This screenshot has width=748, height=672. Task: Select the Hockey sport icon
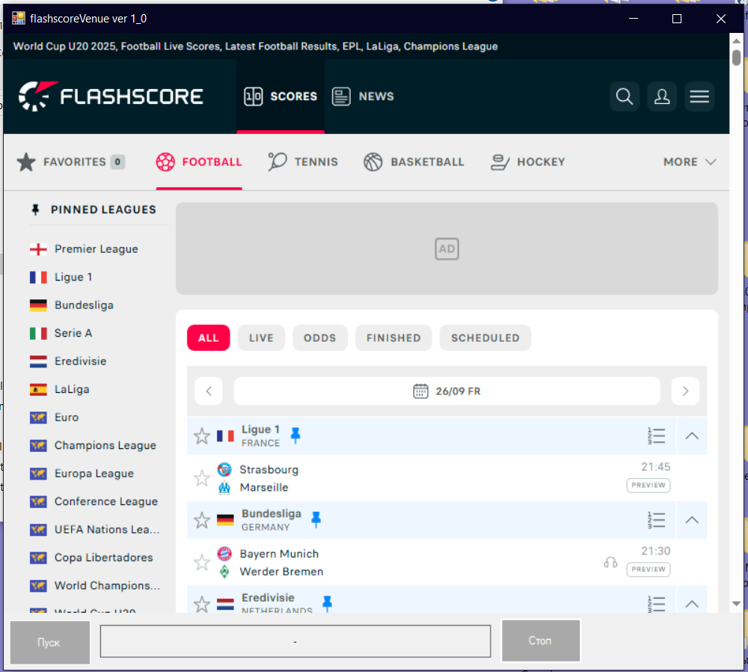click(527, 162)
